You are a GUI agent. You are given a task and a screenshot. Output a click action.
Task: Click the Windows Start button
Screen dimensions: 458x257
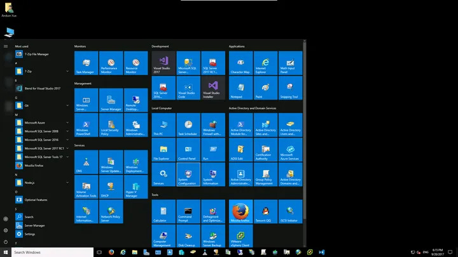[6, 253]
